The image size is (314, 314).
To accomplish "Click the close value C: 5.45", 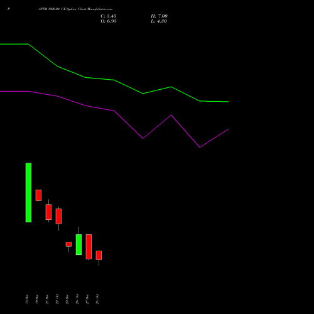I will tap(109, 16).
